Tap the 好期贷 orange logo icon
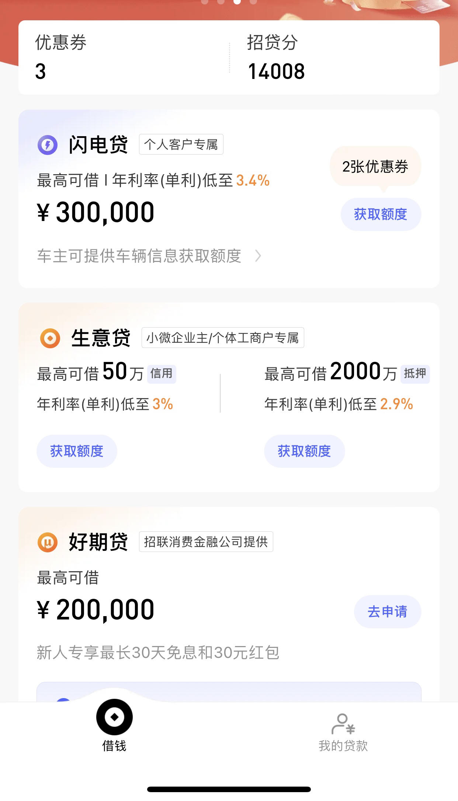 [48, 542]
